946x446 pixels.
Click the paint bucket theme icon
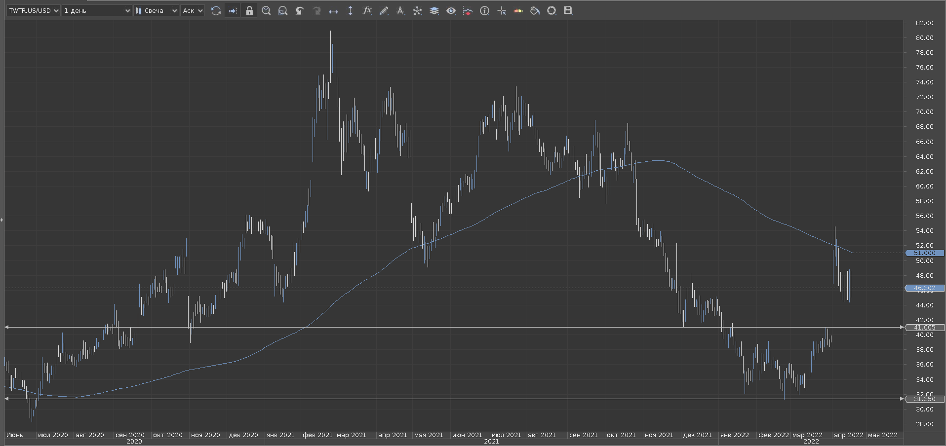tap(535, 10)
